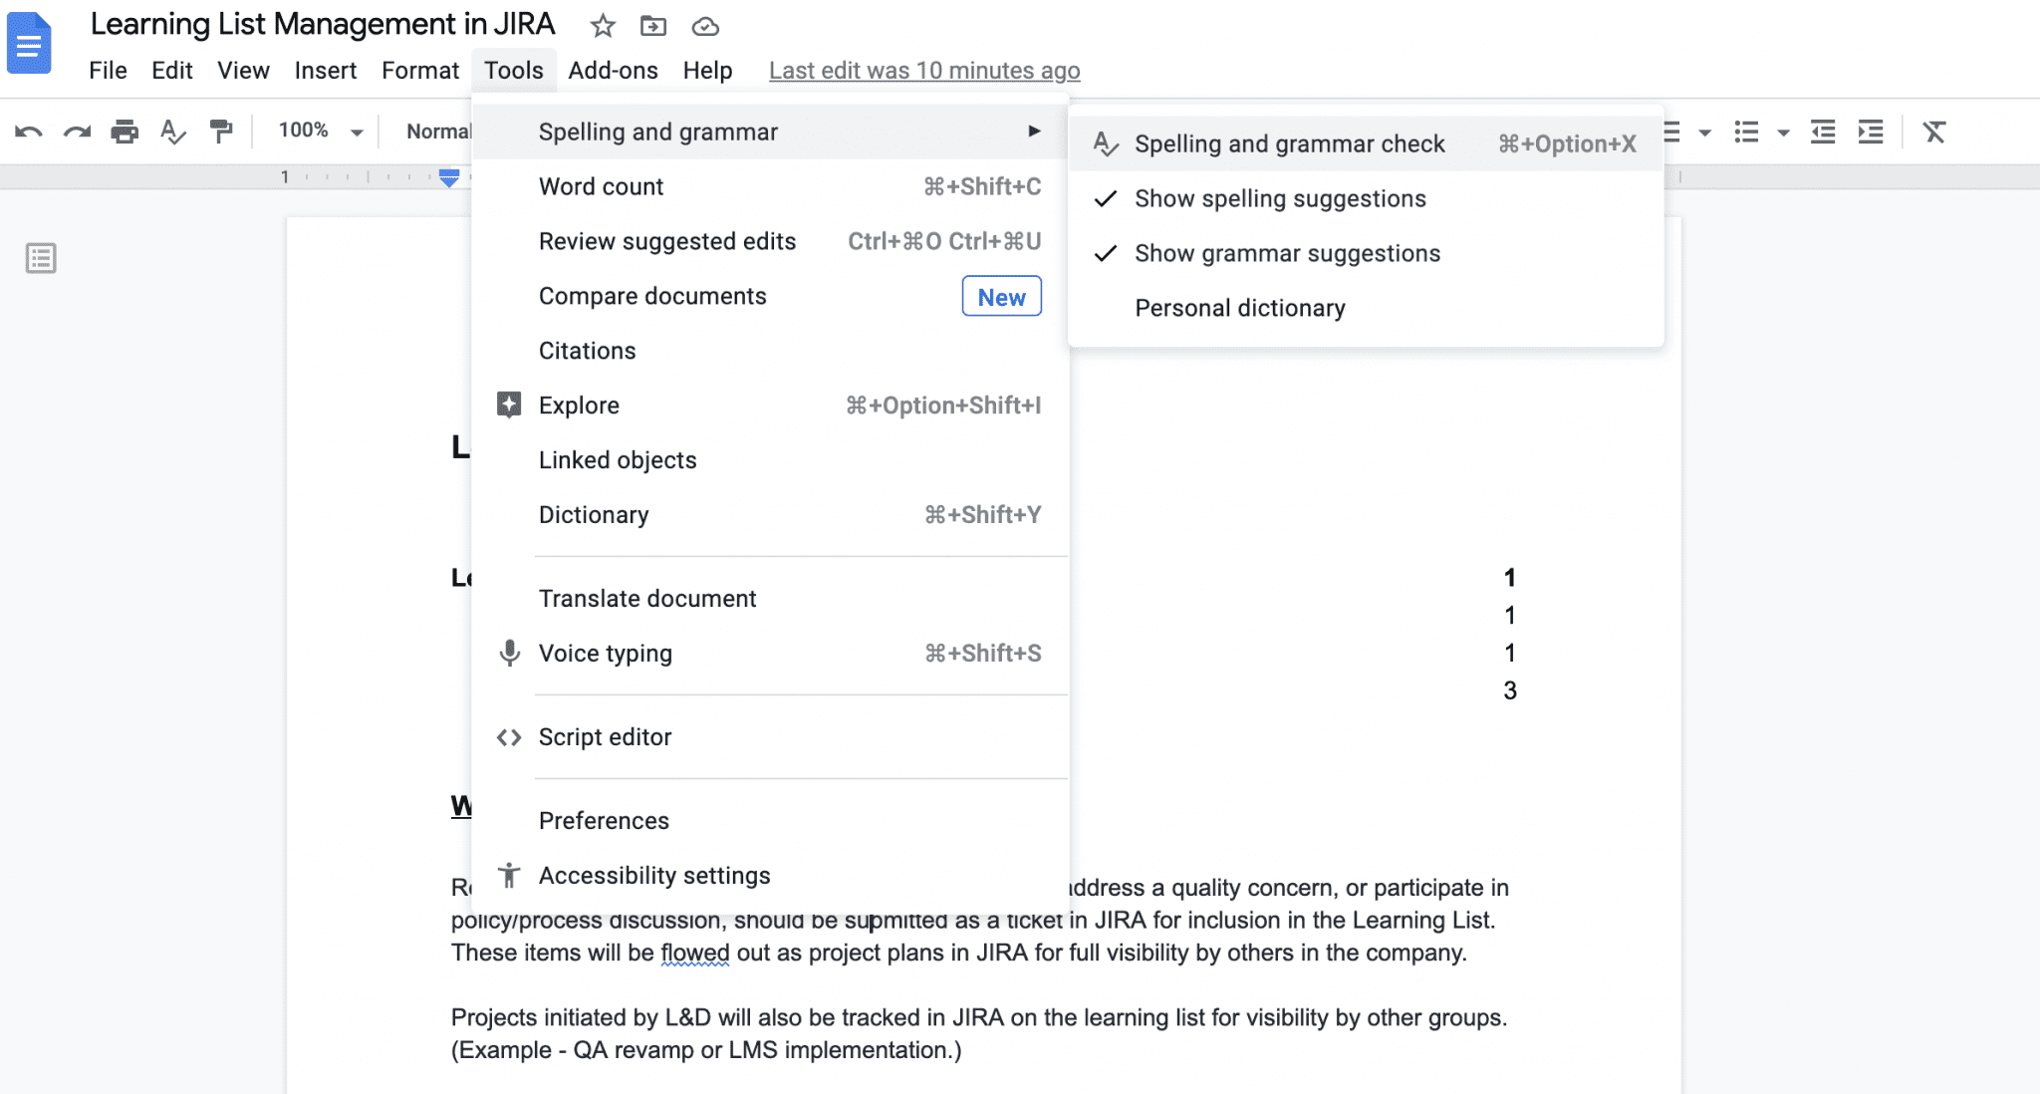The image size is (2040, 1094).
Task: Toggle Show grammar suggestions on
Action: click(1287, 254)
